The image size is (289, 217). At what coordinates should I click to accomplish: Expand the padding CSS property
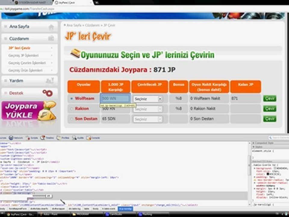coord(255,177)
